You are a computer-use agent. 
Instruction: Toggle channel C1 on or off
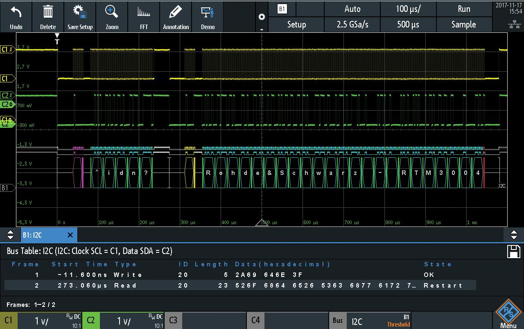9,320
